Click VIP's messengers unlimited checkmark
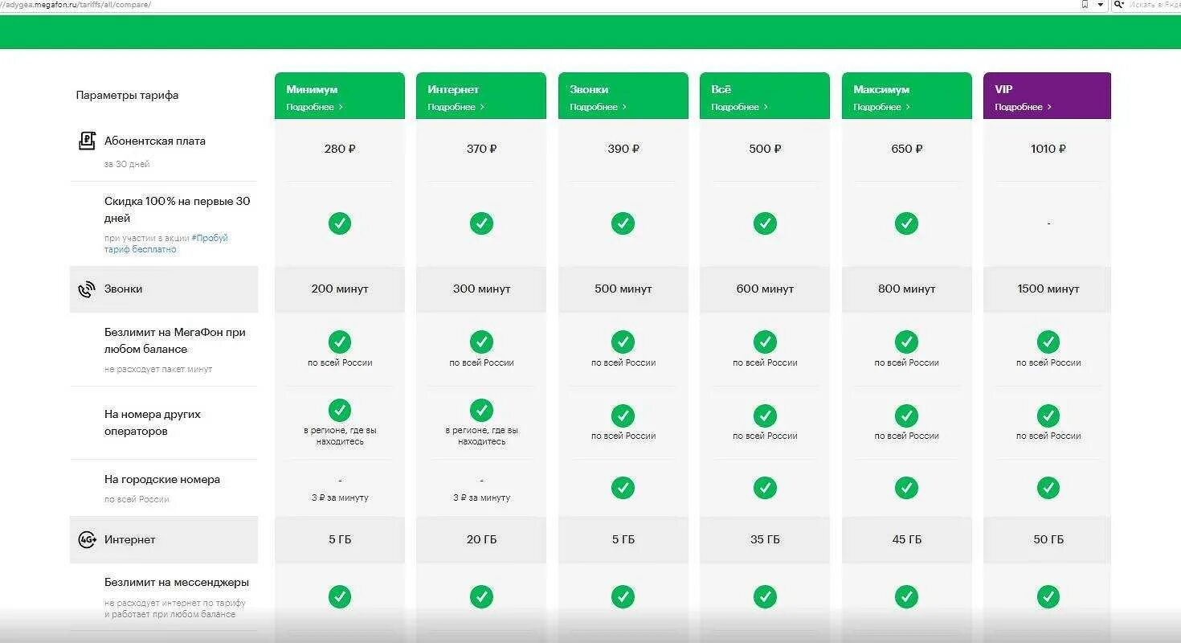Screen dimensions: 1181x643 click(x=1048, y=596)
